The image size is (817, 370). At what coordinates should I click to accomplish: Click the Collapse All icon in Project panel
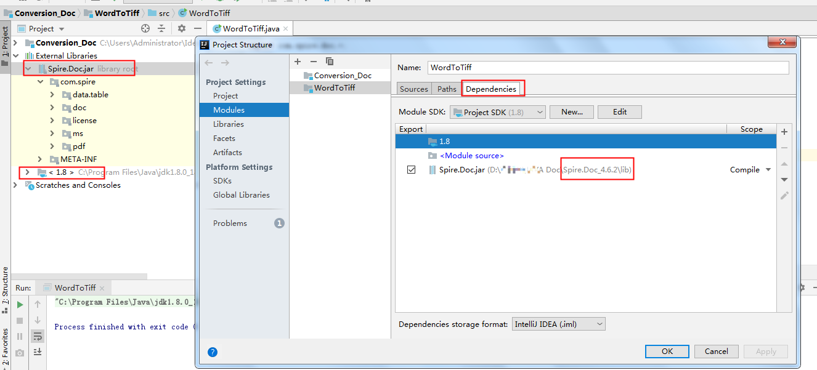[161, 28]
